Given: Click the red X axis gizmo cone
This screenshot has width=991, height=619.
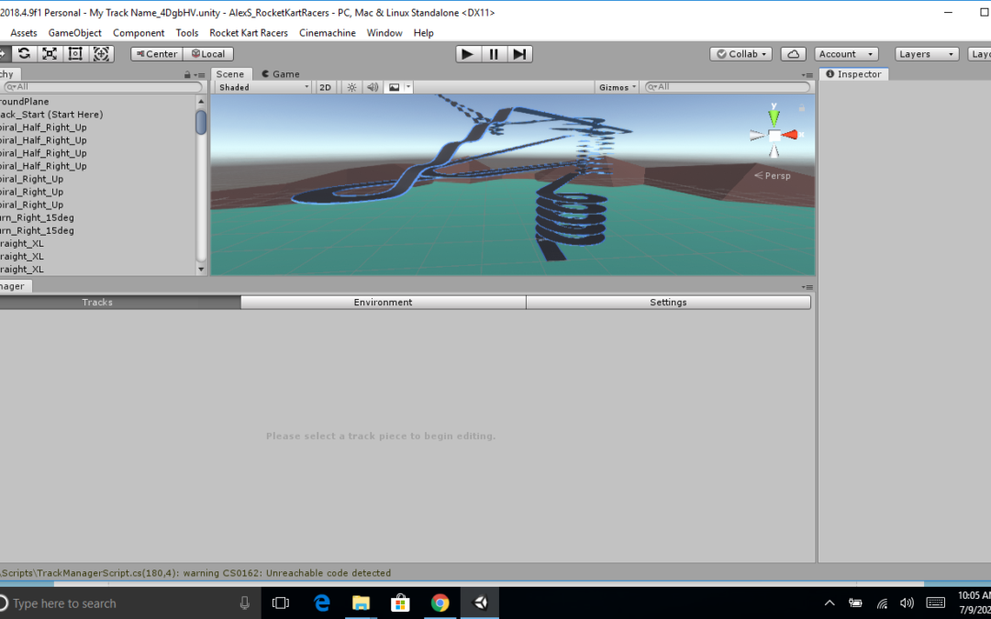Looking at the screenshot, I should pos(791,135).
